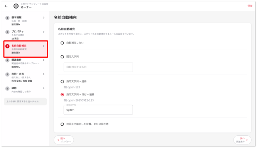Expand the 名前自動補完 step chevron
257x148 pixels.
coord(44,46)
